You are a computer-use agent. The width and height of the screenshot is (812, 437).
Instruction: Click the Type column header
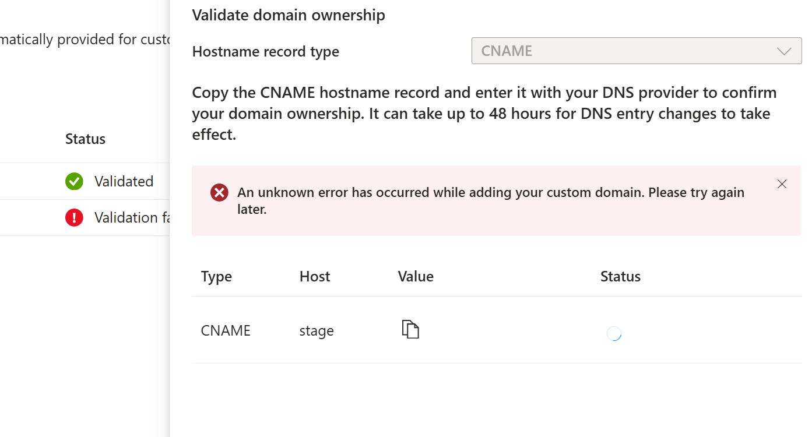pos(216,276)
